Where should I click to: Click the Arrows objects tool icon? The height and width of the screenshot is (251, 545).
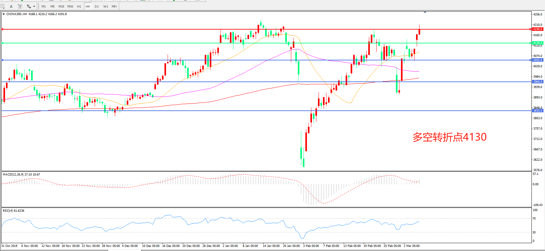pyautogui.click(x=29, y=6)
